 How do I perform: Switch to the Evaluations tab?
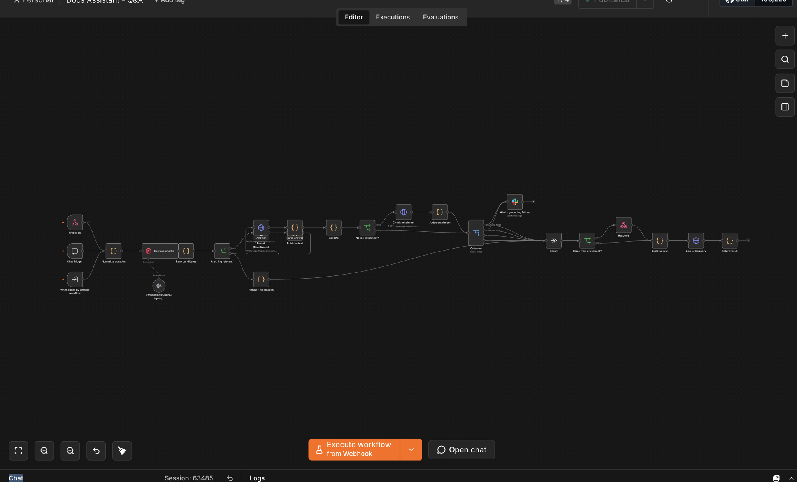coord(441,17)
